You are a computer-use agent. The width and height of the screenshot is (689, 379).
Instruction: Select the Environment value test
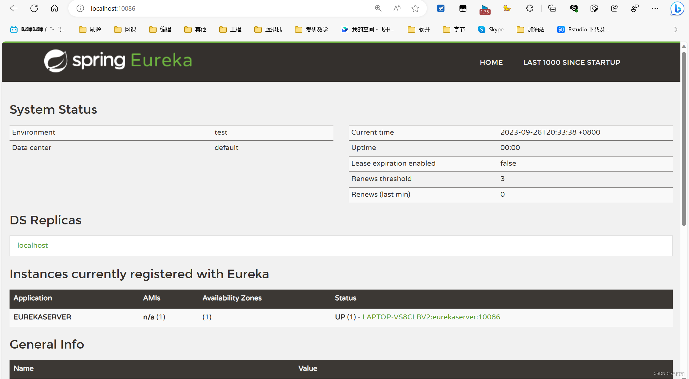point(221,132)
